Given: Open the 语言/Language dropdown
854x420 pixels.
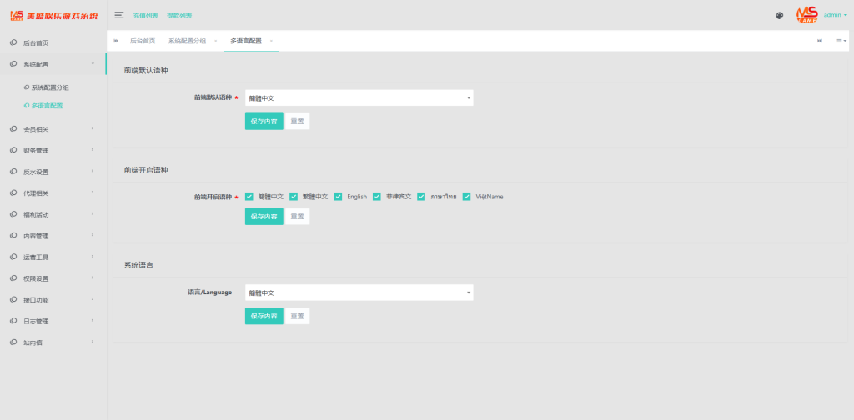Looking at the screenshot, I should tap(359, 292).
